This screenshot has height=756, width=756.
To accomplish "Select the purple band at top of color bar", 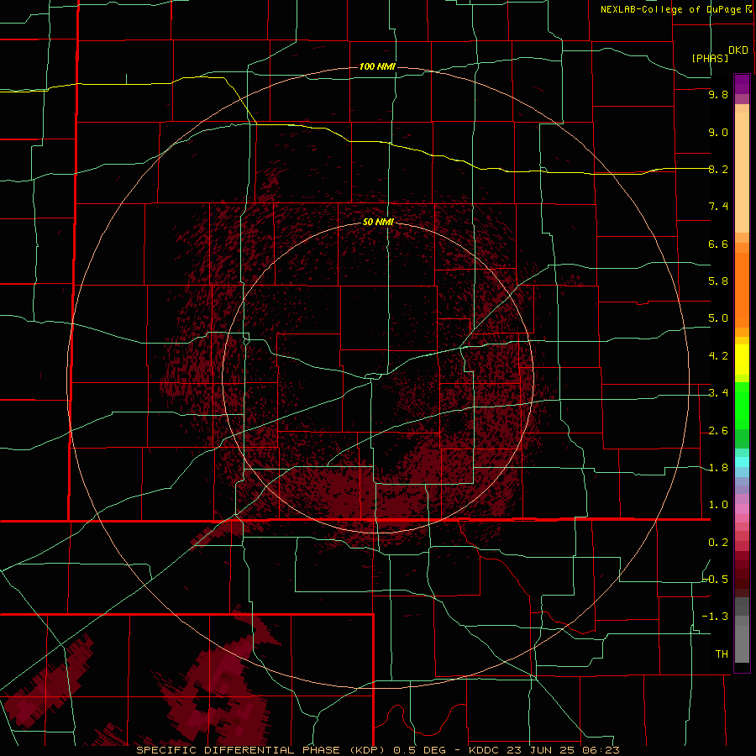I will 742,84.
